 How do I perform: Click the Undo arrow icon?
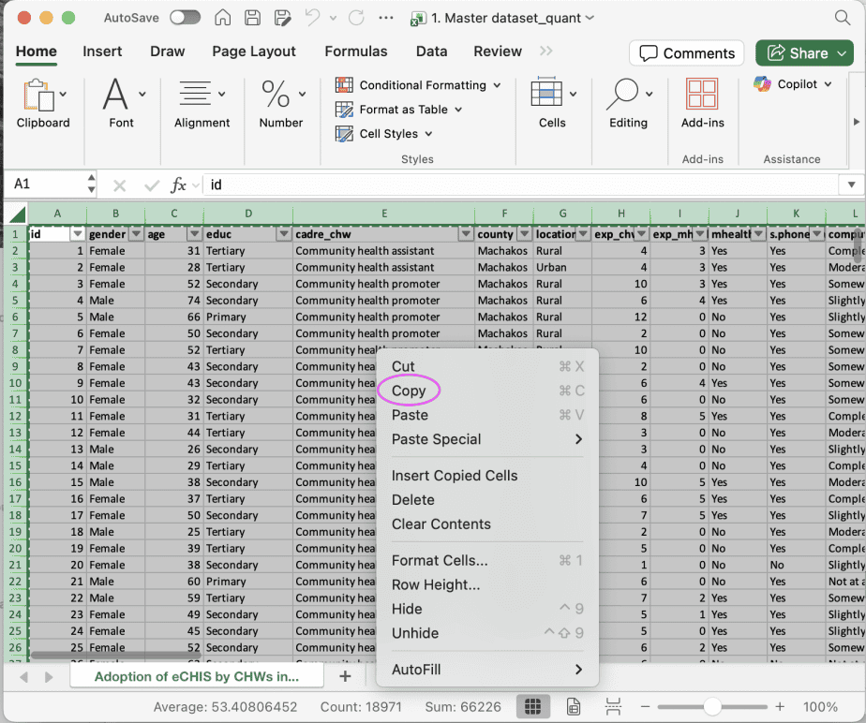(312, 18)
